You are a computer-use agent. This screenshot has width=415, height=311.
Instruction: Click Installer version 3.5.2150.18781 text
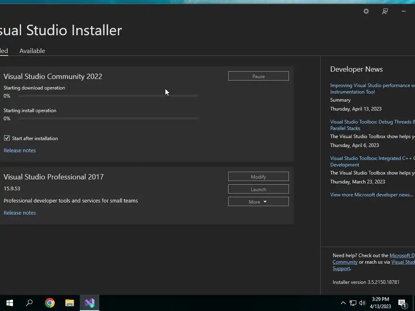pos(366,282)
